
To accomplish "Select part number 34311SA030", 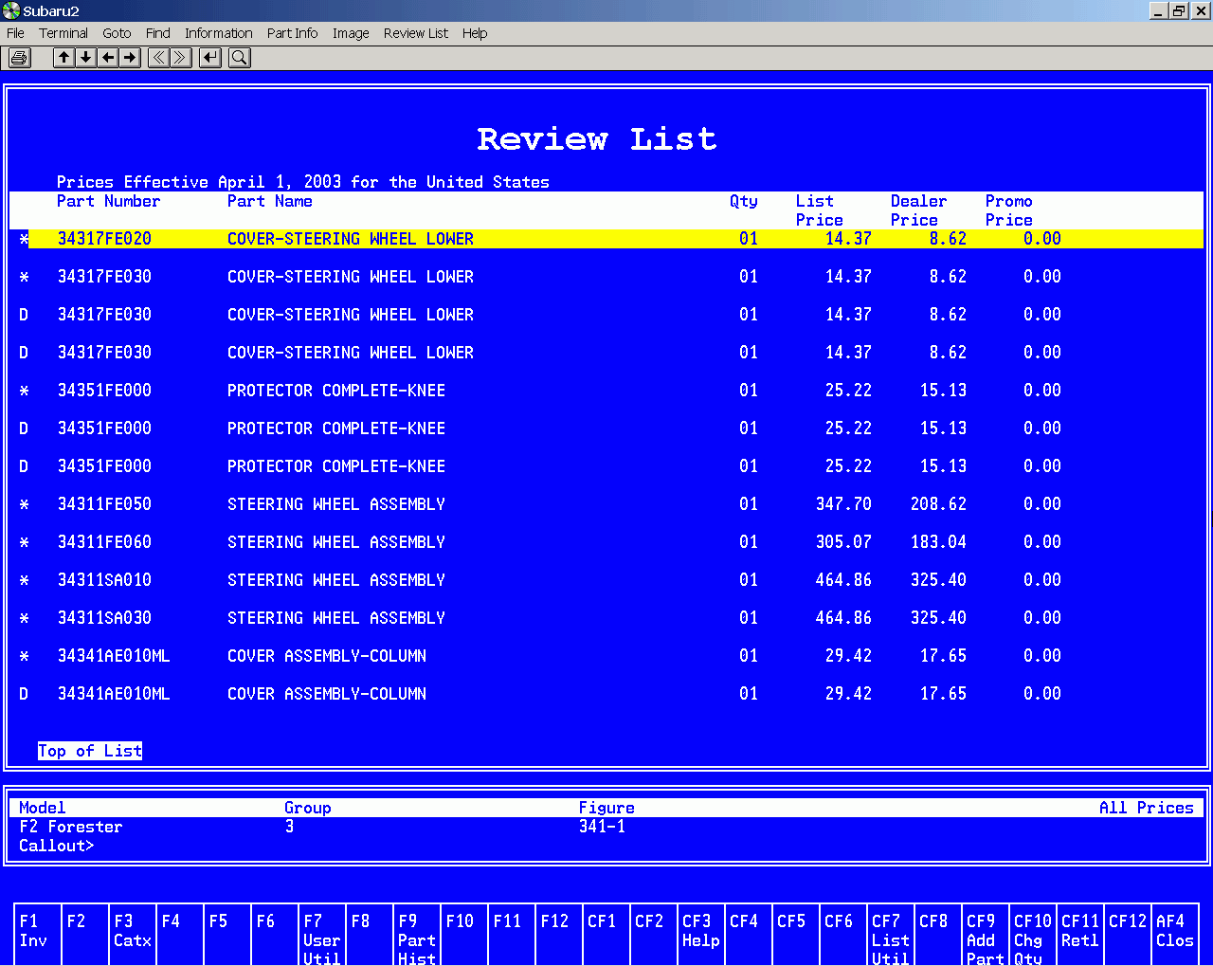I will click(104, 618).
